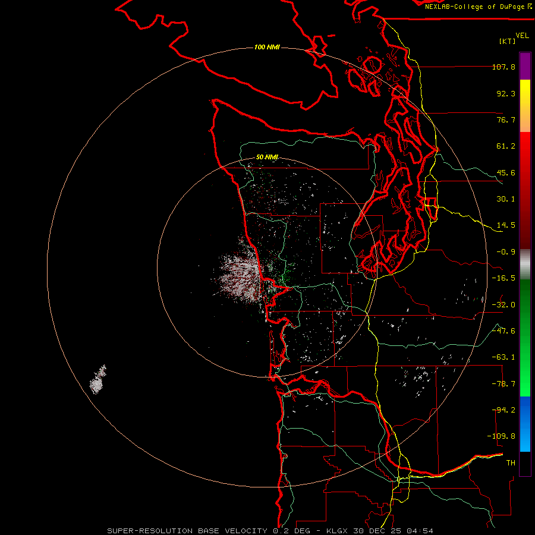Click the -94.2 velocity scale value
The width and height of the screenshot is (535, 535).
click(x=503, y=410)
